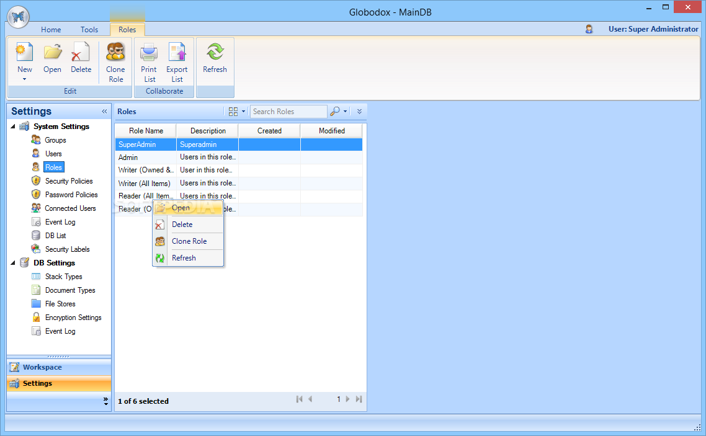Click the Print List printer icon
The height and width of the screenshot is (436, 706).
(149, 52)
